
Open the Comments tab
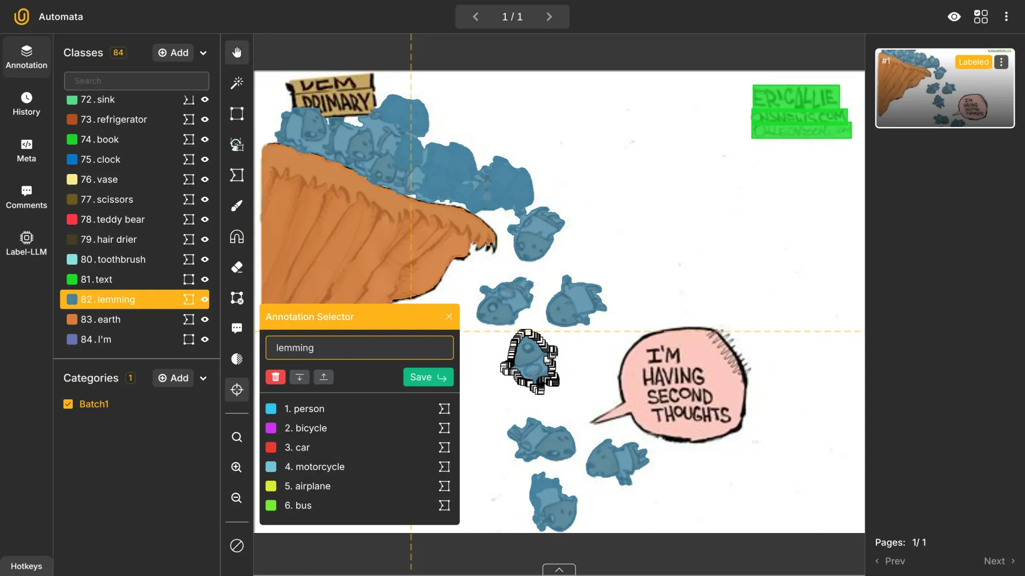[x=27, y=197]
